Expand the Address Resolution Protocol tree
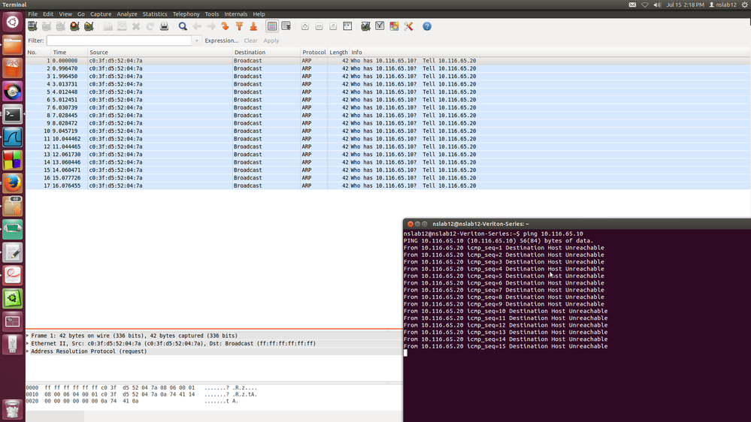The image size is (751, 422). pos(28,351)
